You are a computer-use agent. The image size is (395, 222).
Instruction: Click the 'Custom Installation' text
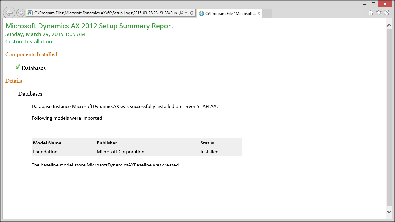click(x=29, y=42)
